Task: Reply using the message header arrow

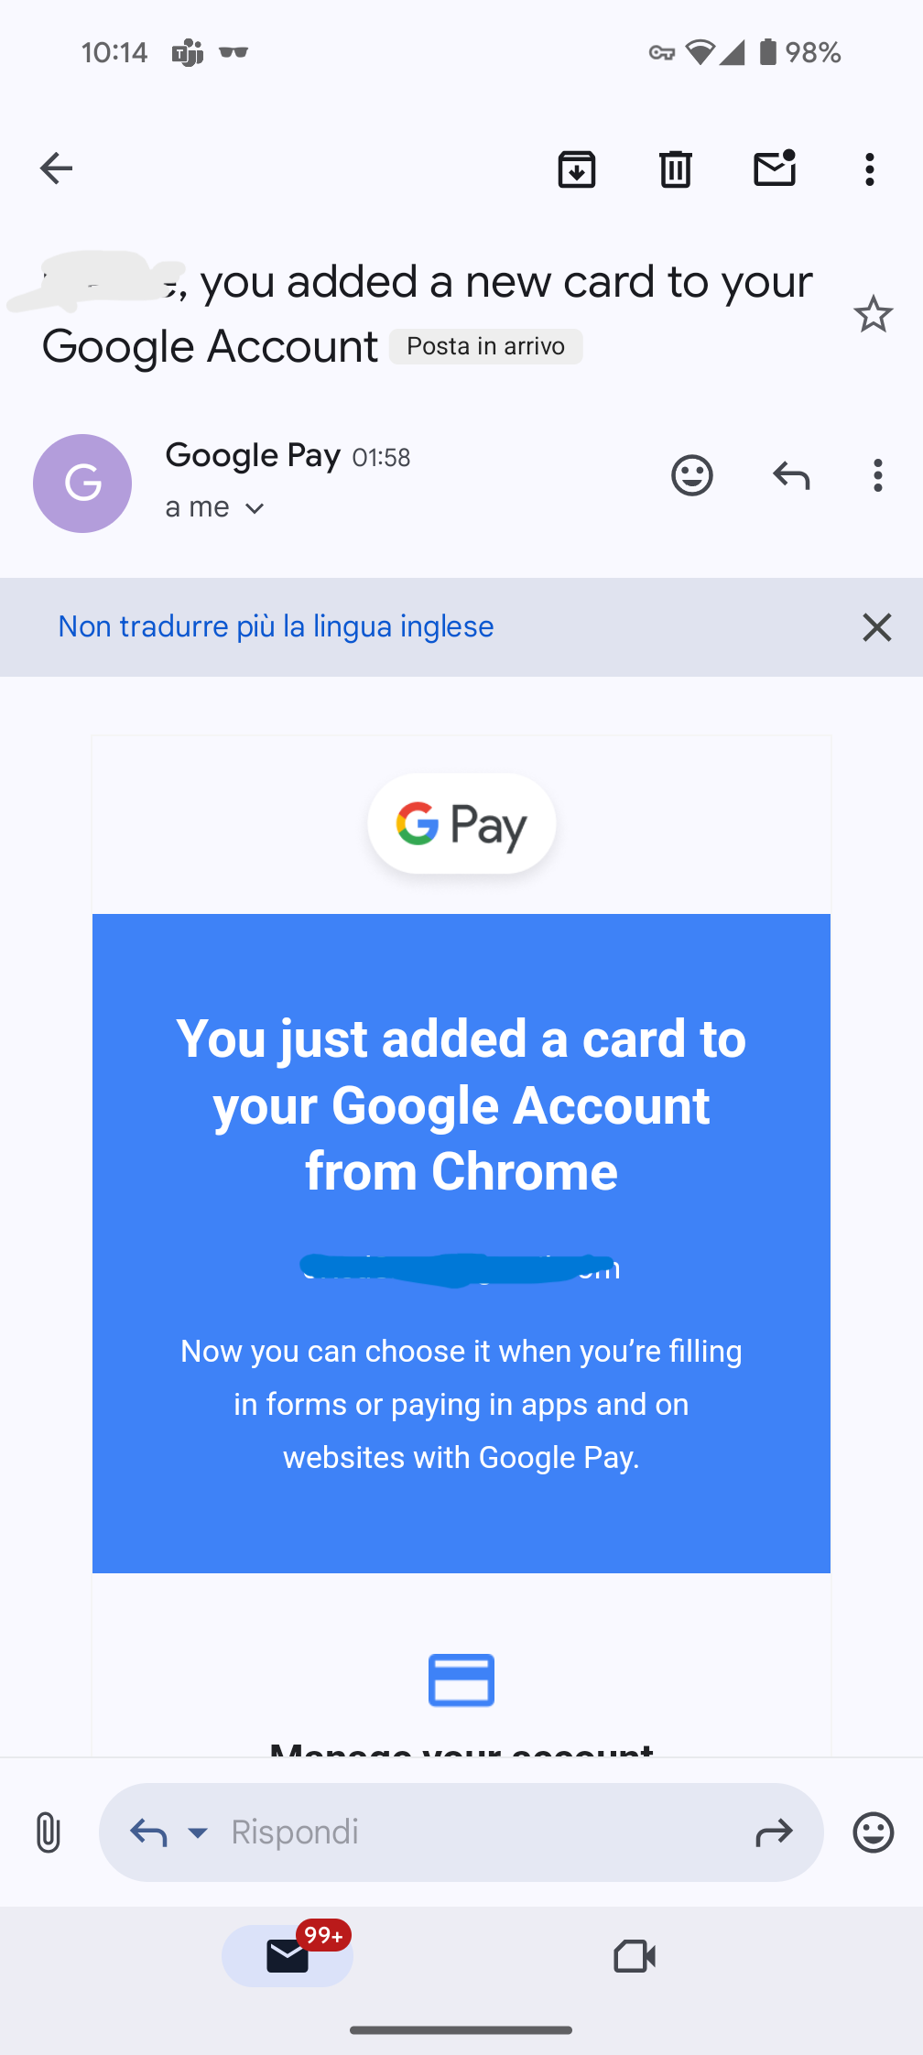Action: (791, 475)
